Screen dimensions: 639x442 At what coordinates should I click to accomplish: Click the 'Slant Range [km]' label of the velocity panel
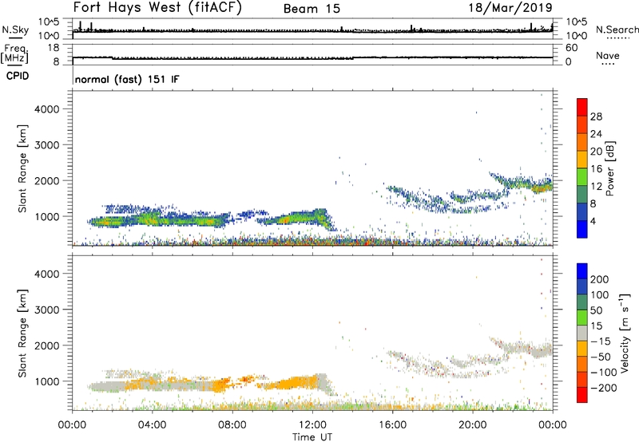22,333
